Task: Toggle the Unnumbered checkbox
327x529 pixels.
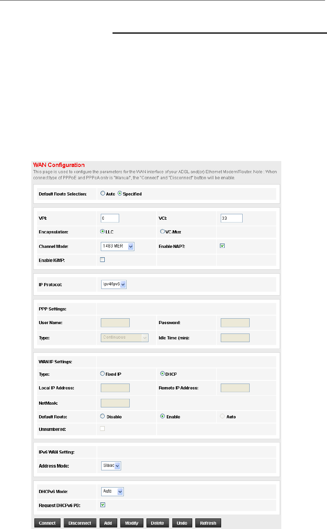Action: [x=103, y=429]
